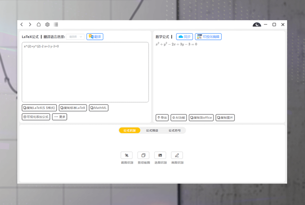This screenshot has height=205, width=305.
Task: Choose clipboard image recognition (剪切板图)
Action: pos(143,155)
